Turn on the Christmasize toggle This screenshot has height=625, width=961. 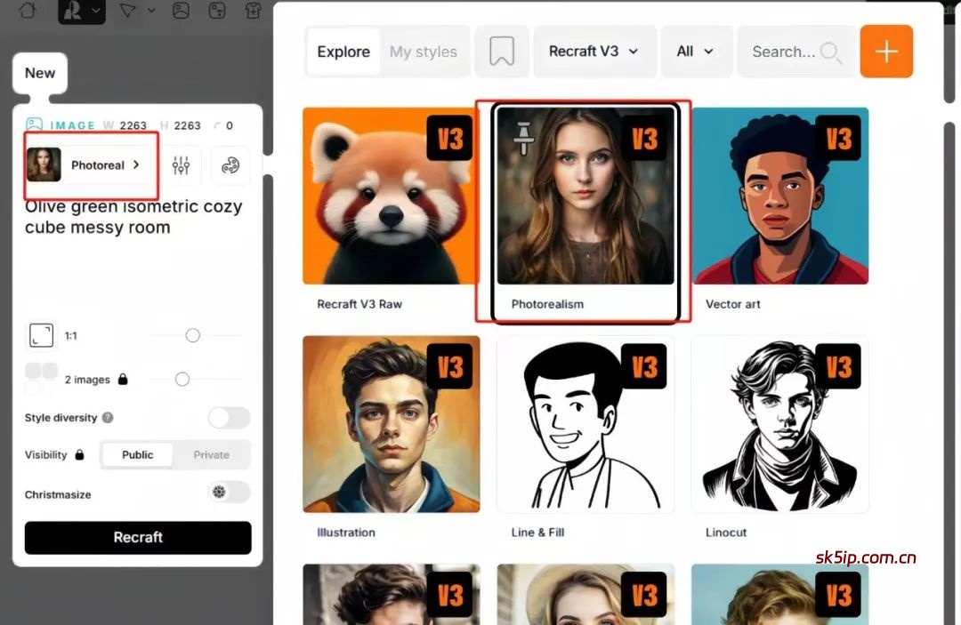(229, 493)
